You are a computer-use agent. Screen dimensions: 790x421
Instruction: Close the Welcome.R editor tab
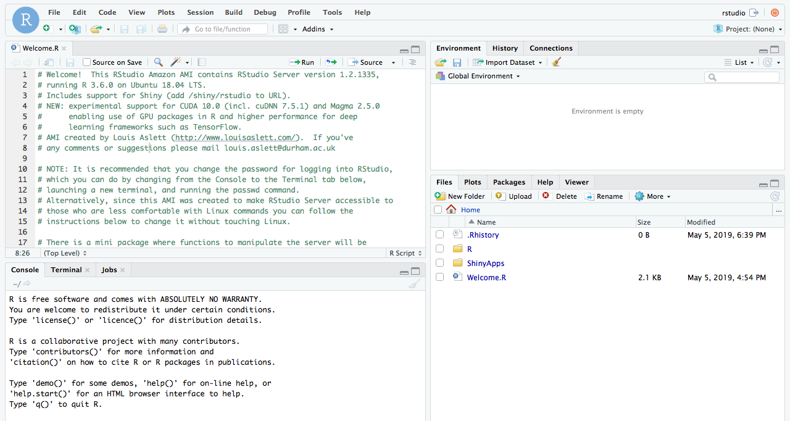[64, 48]
